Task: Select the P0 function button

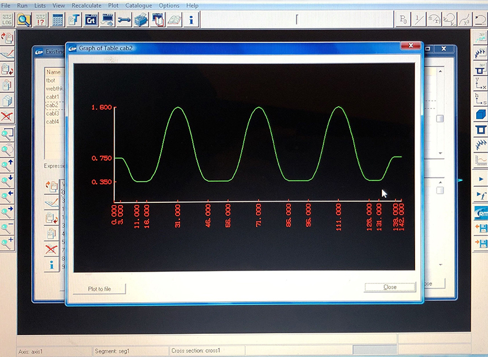Action: tap(403, 20)
